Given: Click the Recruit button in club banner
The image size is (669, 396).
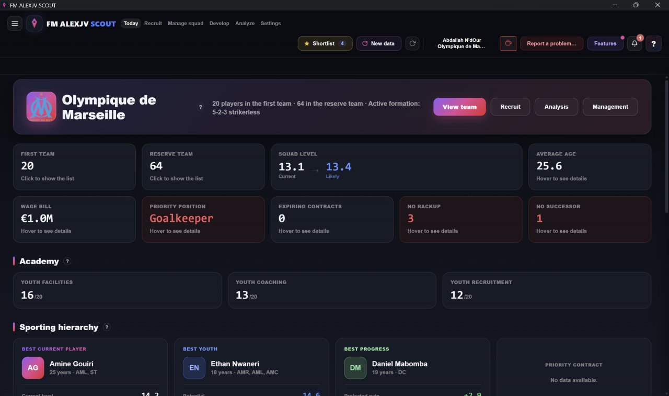Looking at the screenshot, I should (510, 107).
